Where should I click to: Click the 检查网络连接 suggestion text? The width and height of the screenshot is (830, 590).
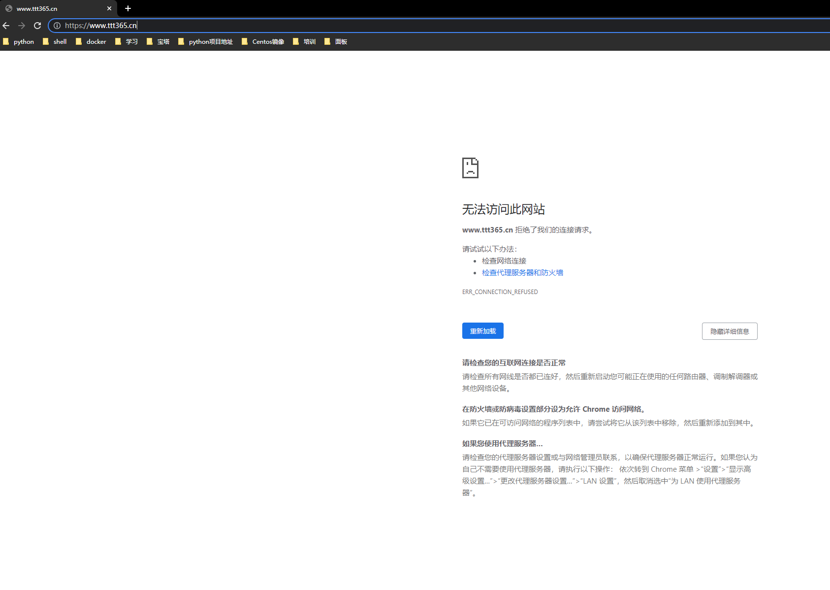click(504, 261)
